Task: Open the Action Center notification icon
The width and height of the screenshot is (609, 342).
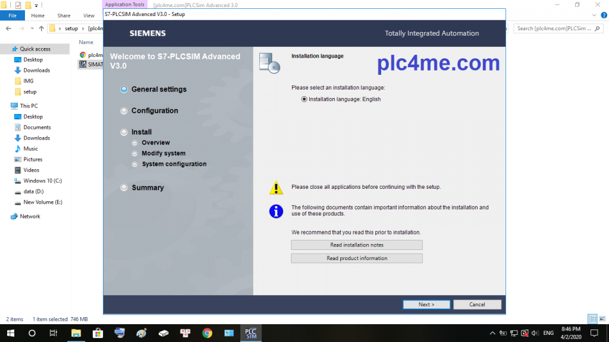Action: [594, 333]
